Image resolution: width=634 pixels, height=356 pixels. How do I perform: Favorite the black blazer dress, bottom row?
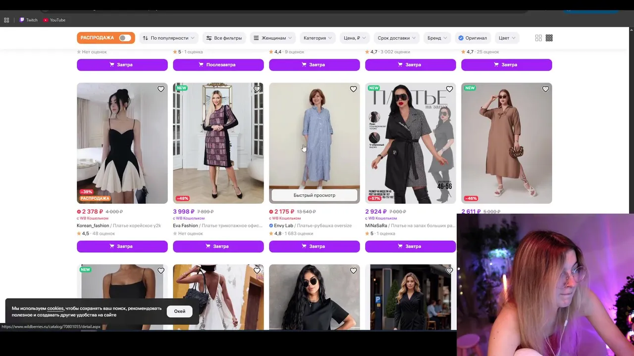click(449, 271)
